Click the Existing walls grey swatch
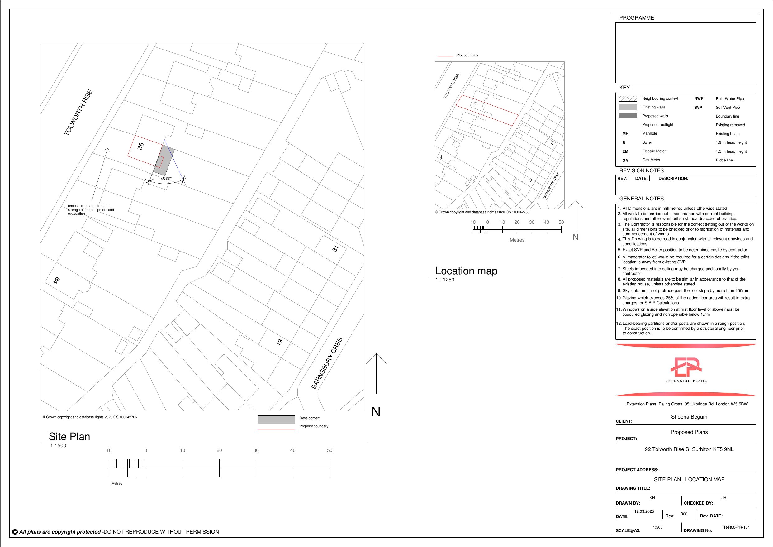The height and width of the screenshot is (547, 773). point(628,107)
